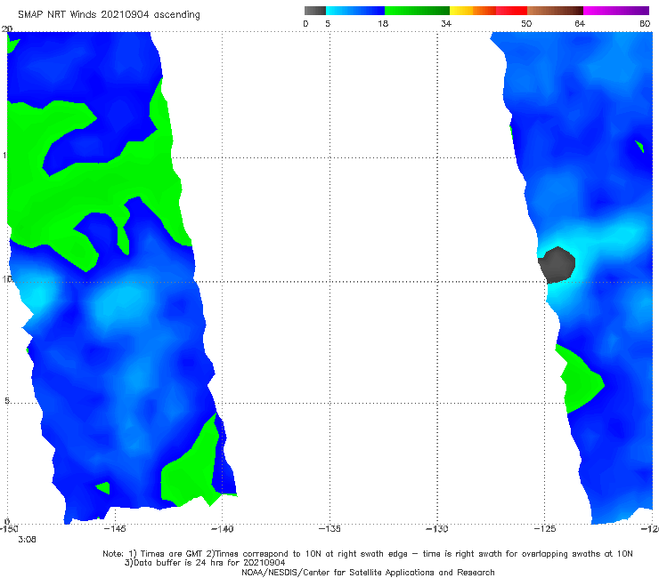Click the longitude label '-135'
Screen dimensions: 659x578
click(x=329, y=528)
